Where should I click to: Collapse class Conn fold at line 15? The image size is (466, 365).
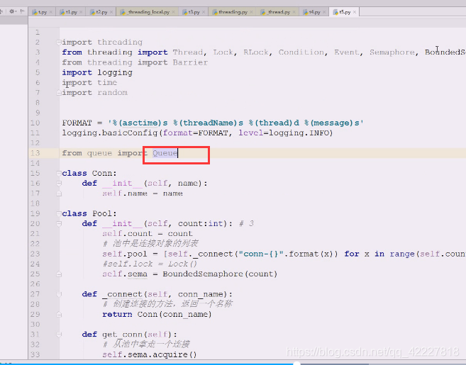(59, 173)
